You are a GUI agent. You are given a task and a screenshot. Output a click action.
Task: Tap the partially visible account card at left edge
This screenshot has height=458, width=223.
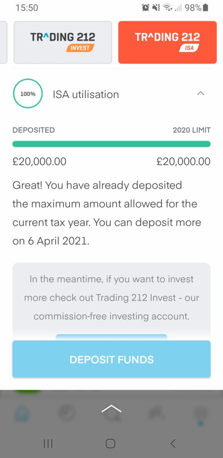tap(3, 42)
